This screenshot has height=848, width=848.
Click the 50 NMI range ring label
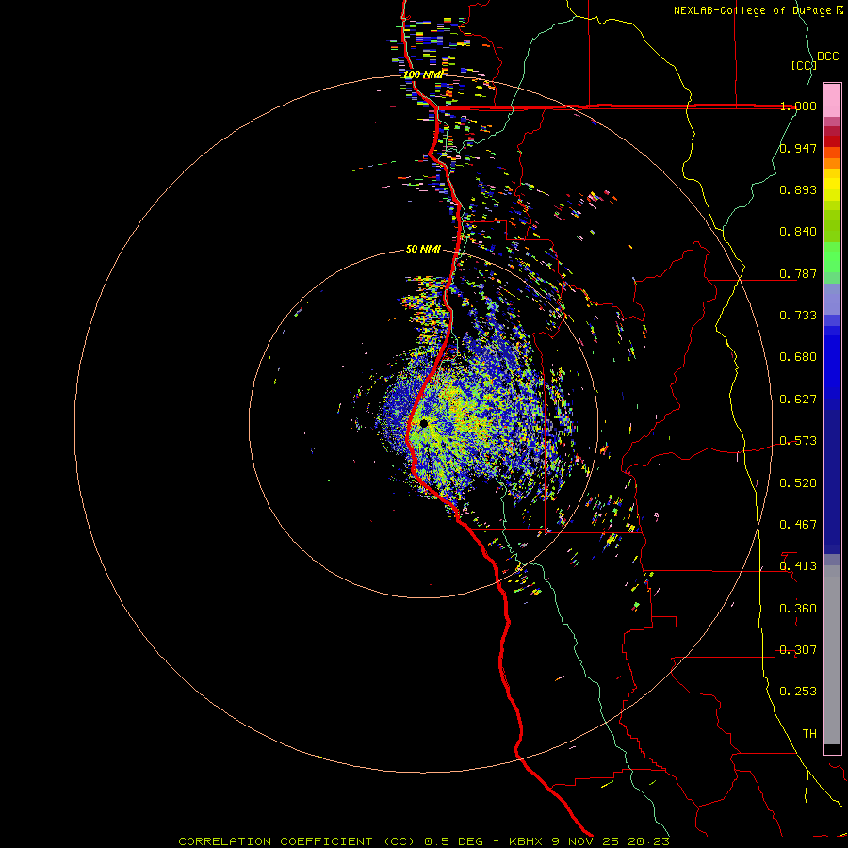pos(423,250)
